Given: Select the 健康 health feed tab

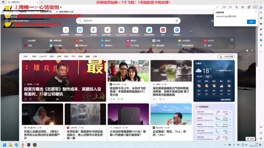Looking at the screenshot, I should (88, 57).
